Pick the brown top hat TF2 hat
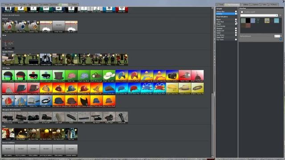Viewport: 285px width, 160px height. [59, 76]
